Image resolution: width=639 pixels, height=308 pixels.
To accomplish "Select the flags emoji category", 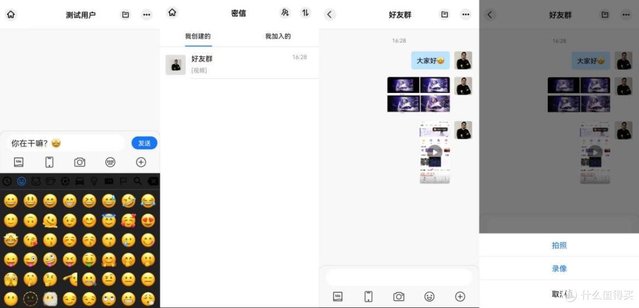I will (x=124, y=181).
